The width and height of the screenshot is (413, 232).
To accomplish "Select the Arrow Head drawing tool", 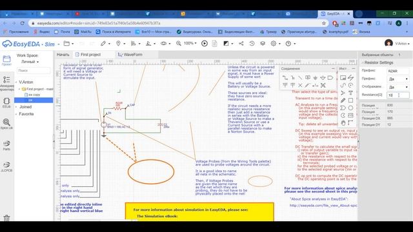I will pyautogui.click(x=343, y=93).
